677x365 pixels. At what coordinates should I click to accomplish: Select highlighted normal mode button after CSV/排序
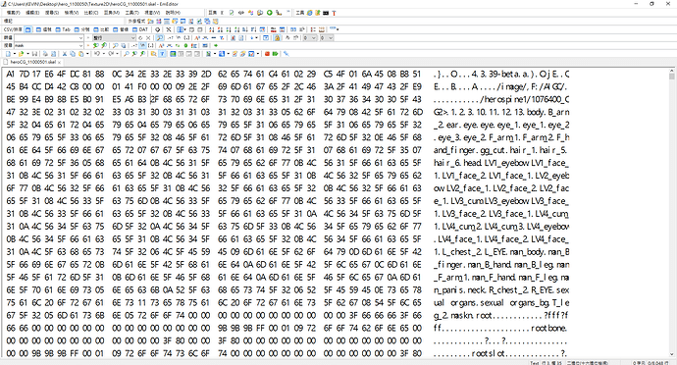pyautogui.click(x=28, y=29)
